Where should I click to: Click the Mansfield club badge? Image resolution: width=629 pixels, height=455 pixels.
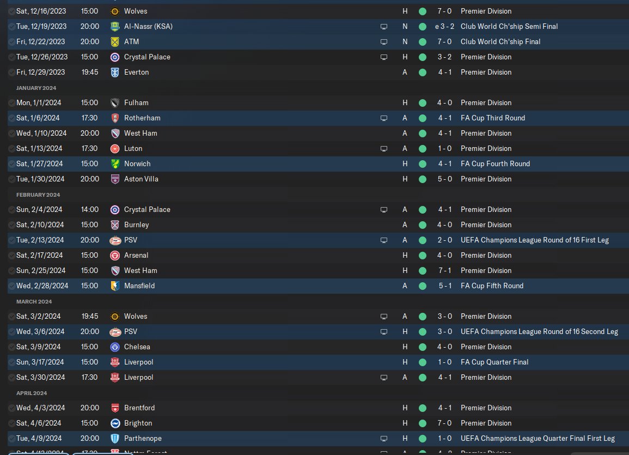(x=115, y=286)
